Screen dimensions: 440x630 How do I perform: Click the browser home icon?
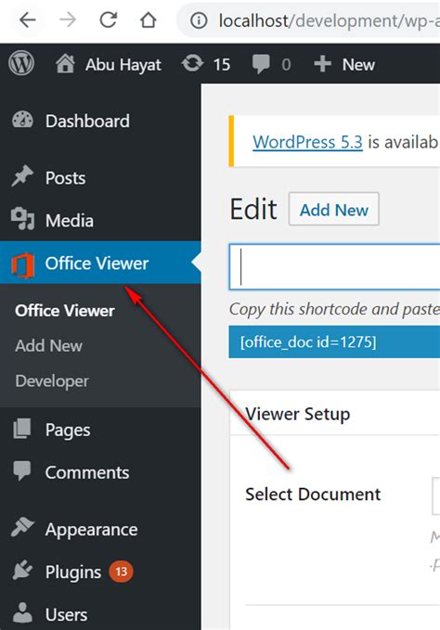coord(148,19)
